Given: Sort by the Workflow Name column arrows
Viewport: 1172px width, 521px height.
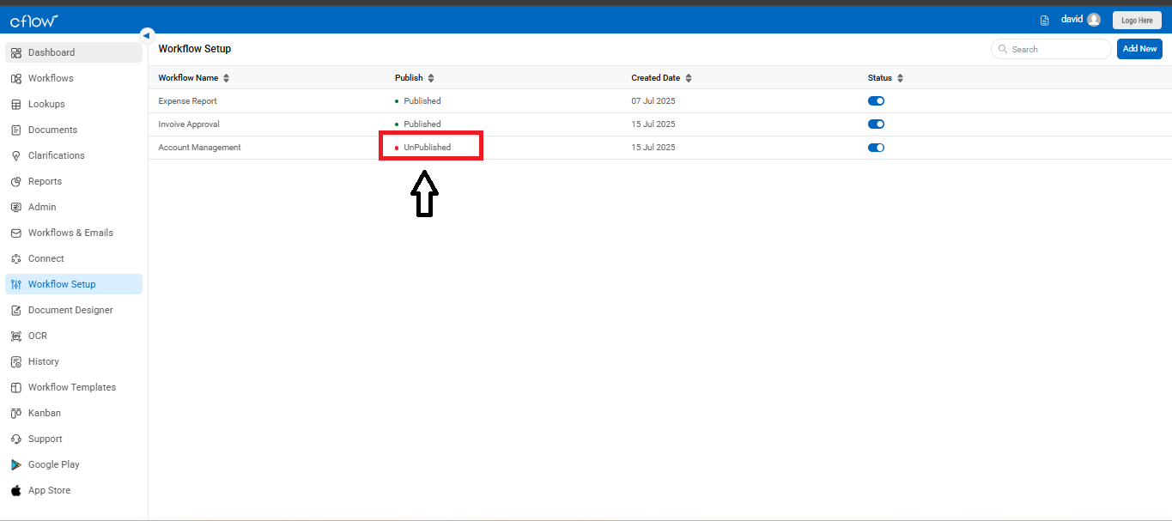Looking at the screenshot, I should click(x=226, y=78).
